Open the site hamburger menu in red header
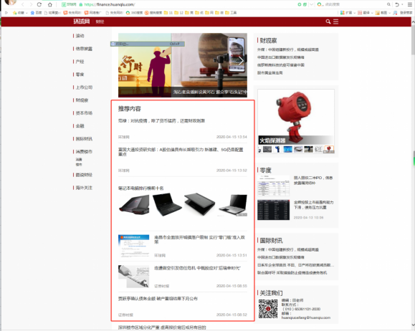Viewport: 415px width, 331px height. coord(336,21)
